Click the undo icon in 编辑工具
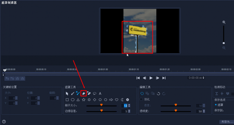Viewport: 234px width, 125px height. pyautogui.click(x=158, y=93)
